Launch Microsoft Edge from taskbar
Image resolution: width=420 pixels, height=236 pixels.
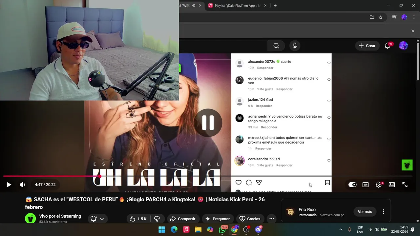[174, 229]
